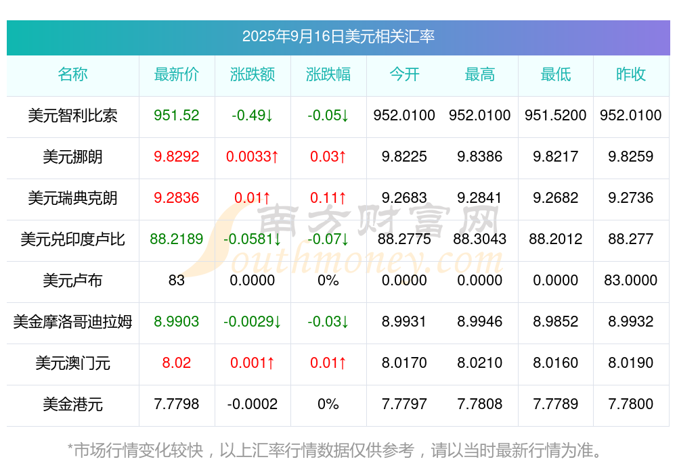The width and height of the screenshot is (677, 472).
Task: Click high value 9.8386
Action: 480,157
